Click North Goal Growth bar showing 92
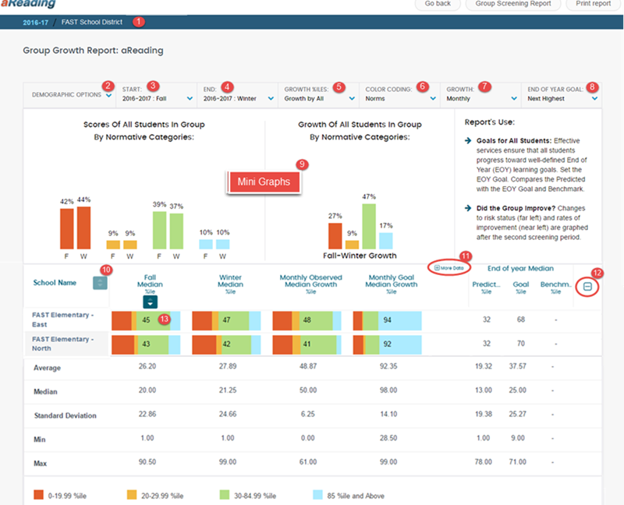The height and width of the screenshot is (505, 624). [x=387, y=344]
